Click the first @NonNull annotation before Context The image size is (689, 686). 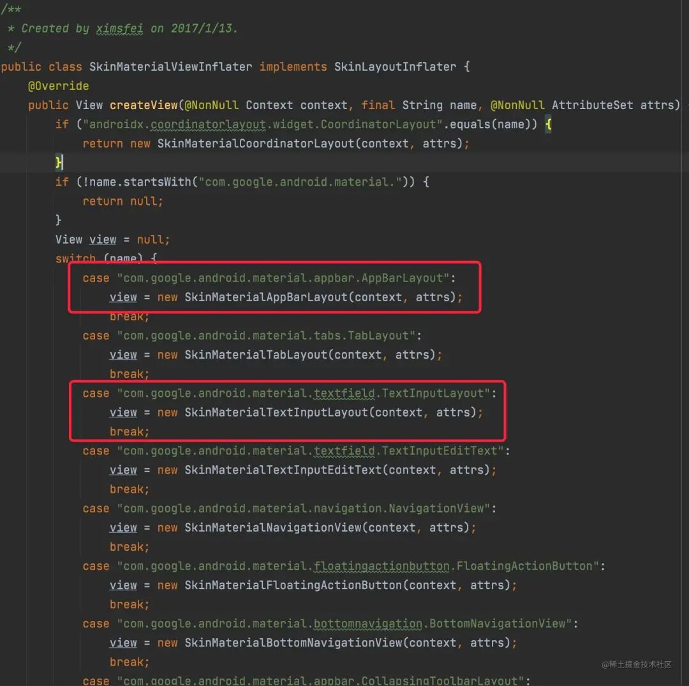(x=212, y=105)
